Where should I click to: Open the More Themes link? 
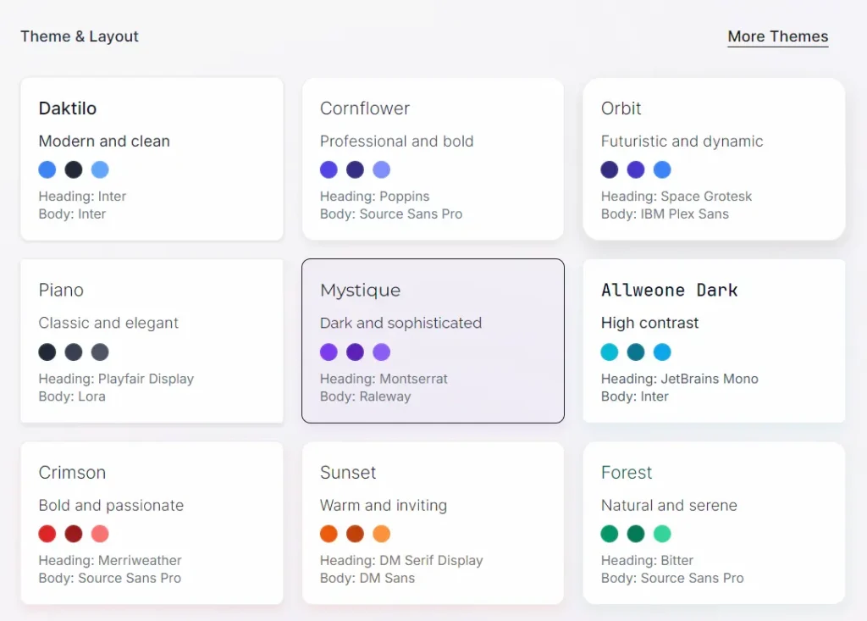point(777,36)
